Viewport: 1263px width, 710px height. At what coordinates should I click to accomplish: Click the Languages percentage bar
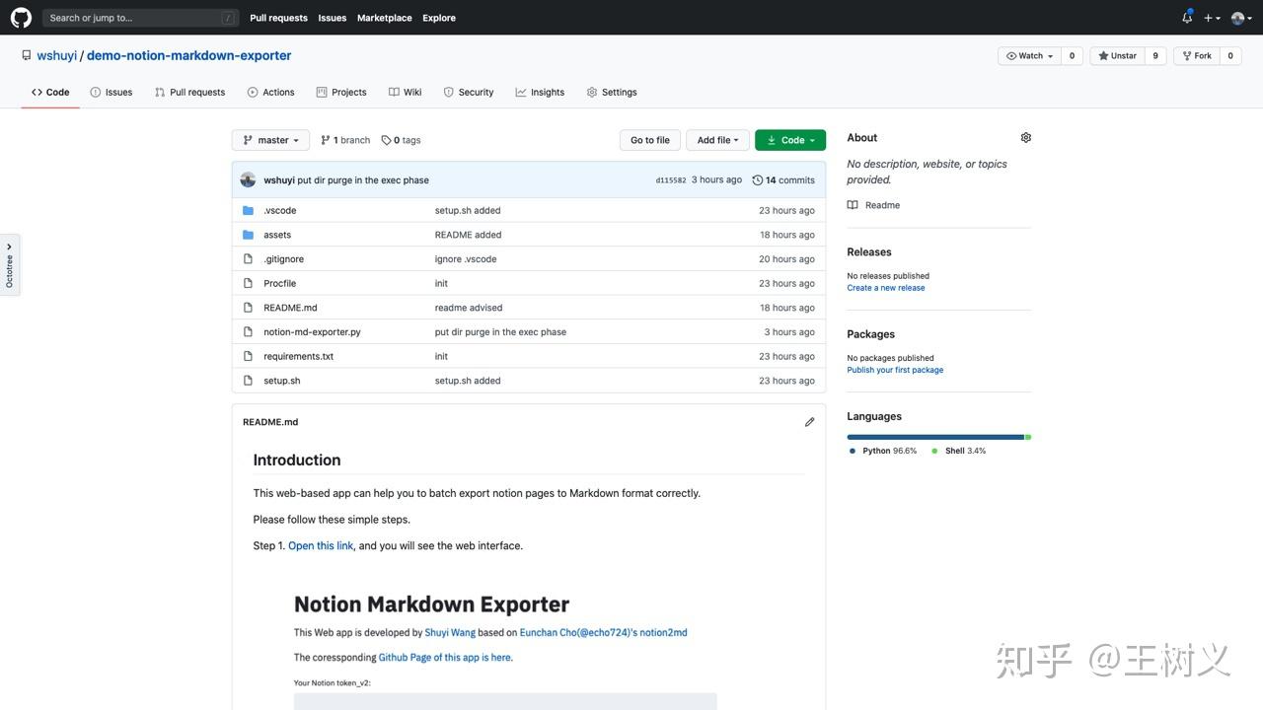937,436
